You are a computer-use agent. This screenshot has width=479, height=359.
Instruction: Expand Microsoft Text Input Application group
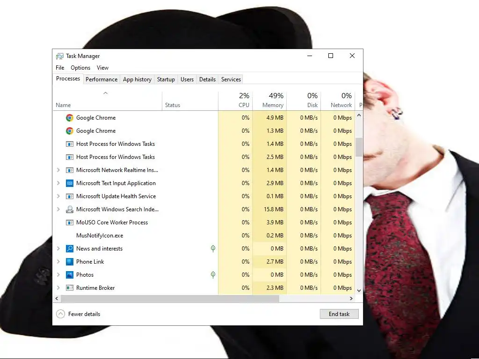coord(58,183)
